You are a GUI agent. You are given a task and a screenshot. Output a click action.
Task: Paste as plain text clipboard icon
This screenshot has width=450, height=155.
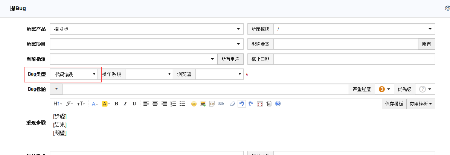tap(268, 104)
